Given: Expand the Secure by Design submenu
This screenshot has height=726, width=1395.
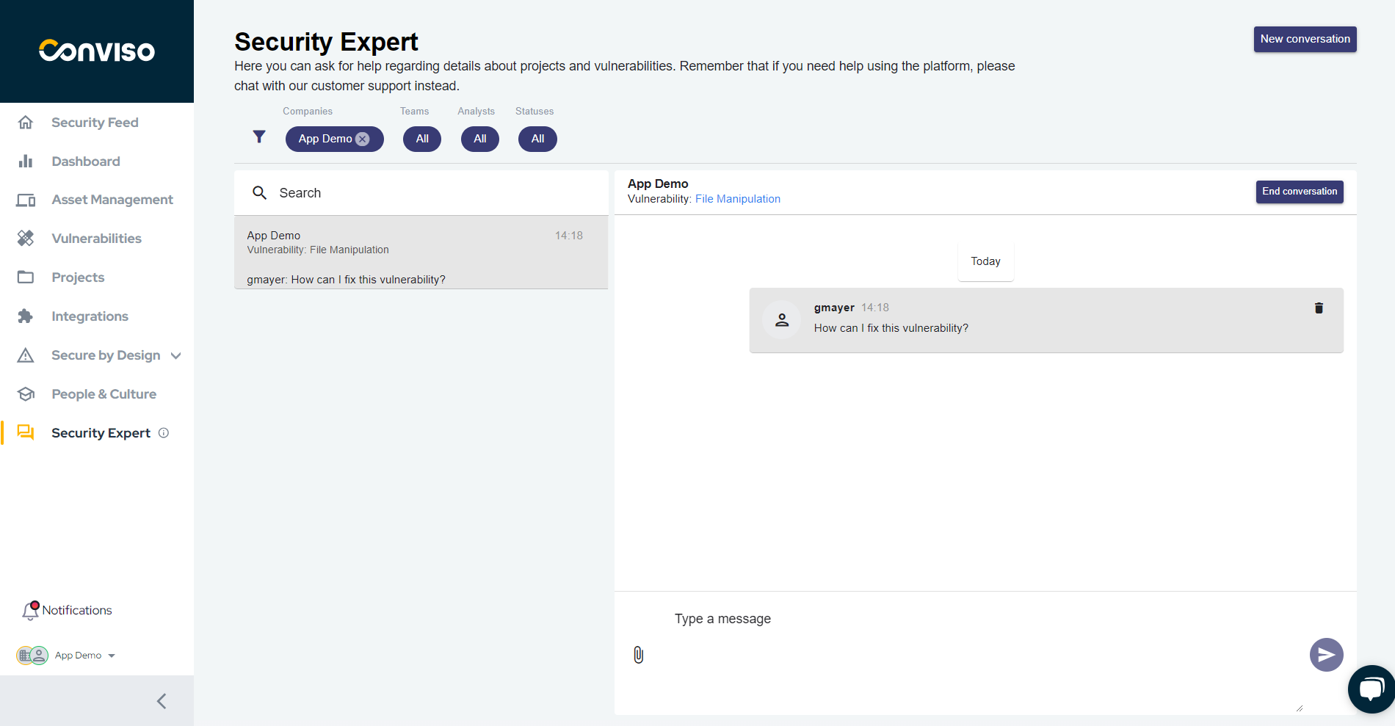Looking at the screenshot, I should click(x=175, y=356).
